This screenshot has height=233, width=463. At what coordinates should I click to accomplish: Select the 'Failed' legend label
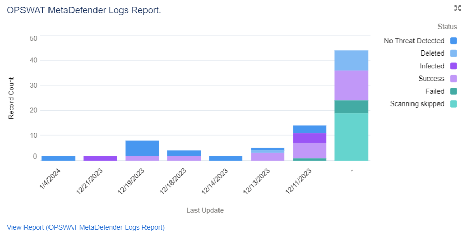[434, 91]
